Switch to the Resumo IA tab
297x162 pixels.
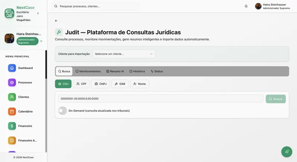point(115,71)
